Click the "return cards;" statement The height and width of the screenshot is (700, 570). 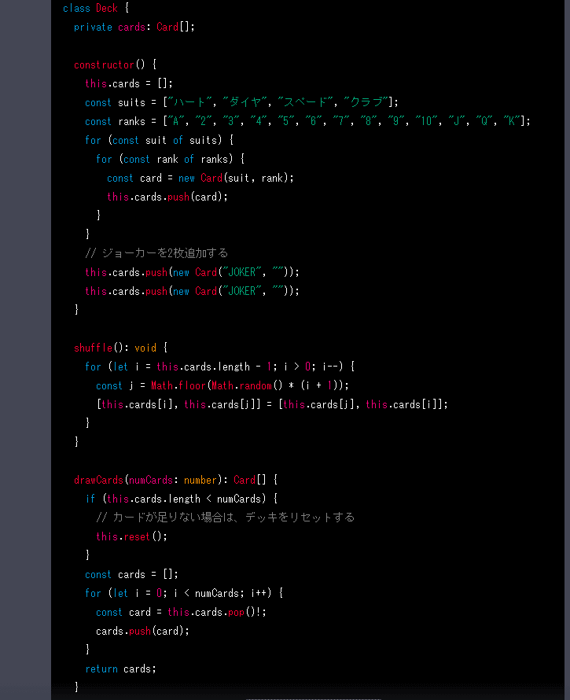click(120, 669)
